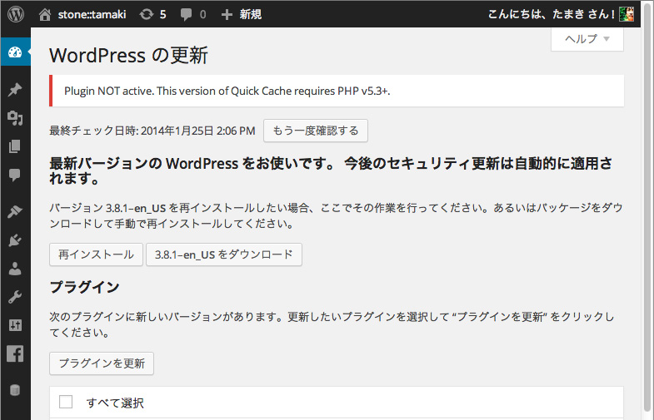This screenshot has height=420, width=654.
Task: Click the もう一度確認する button
Action: coord(316,131)
